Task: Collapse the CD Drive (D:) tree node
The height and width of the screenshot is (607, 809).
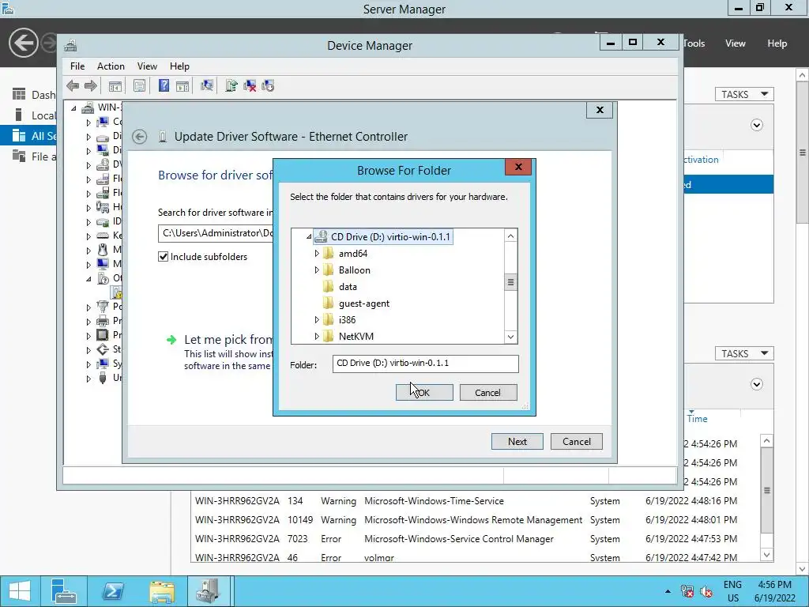Action: click(x=309, y=237)
